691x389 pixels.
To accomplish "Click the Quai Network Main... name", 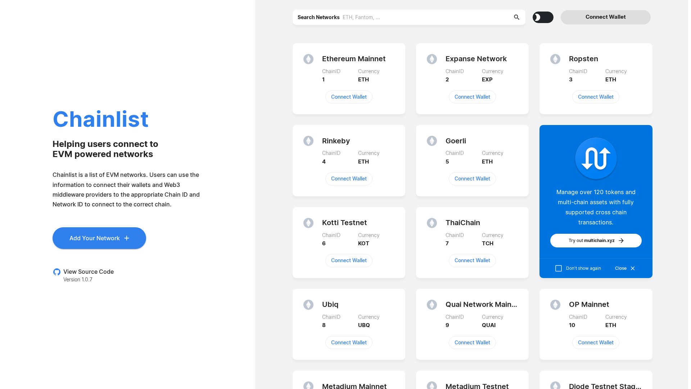I will [481, 304].
